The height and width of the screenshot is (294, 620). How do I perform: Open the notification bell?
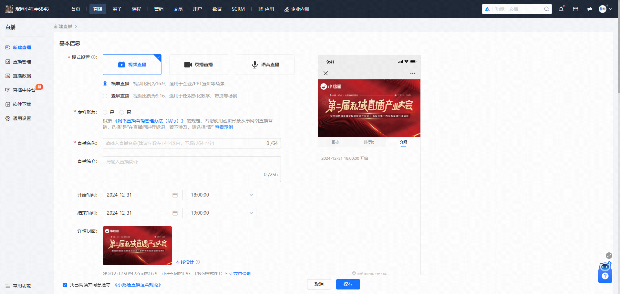[x=561, y=9]
